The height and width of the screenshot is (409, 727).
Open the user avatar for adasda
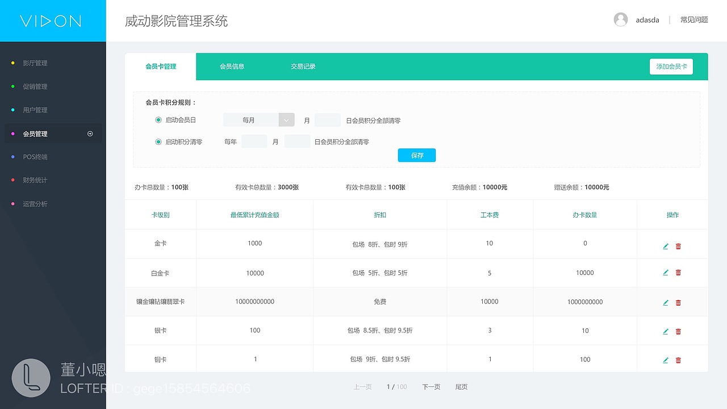click(x=620, y=19)
